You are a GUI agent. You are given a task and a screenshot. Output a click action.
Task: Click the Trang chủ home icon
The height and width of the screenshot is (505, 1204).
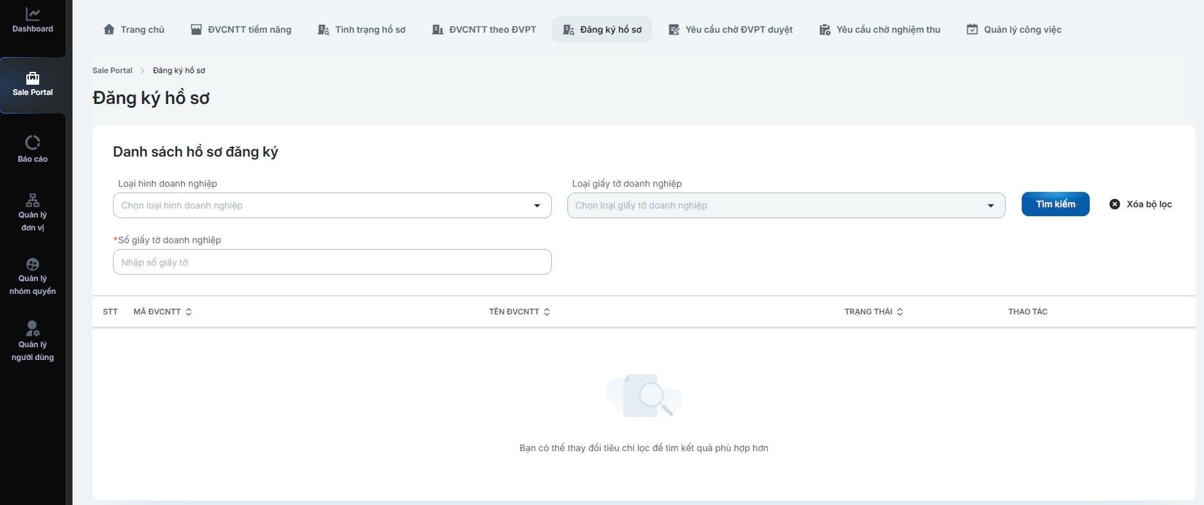click(x=109, y=30)
